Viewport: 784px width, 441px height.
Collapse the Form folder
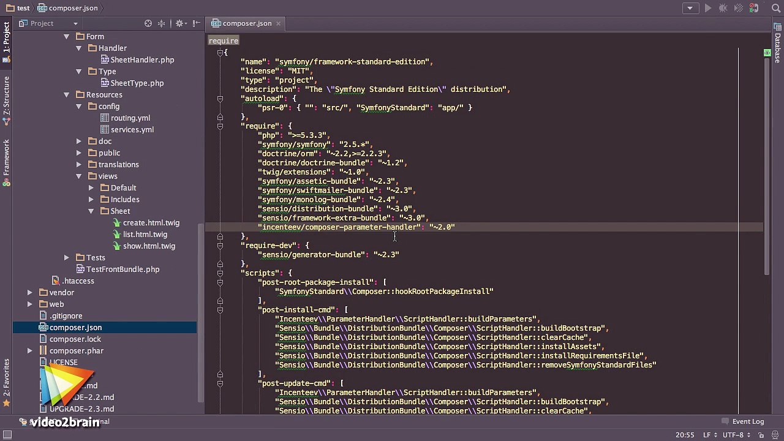(x=67, y=37)
